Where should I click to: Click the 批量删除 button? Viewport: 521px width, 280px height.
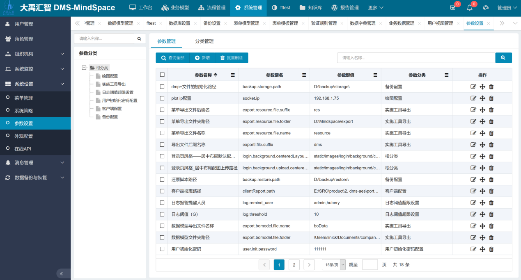(232, 58)
